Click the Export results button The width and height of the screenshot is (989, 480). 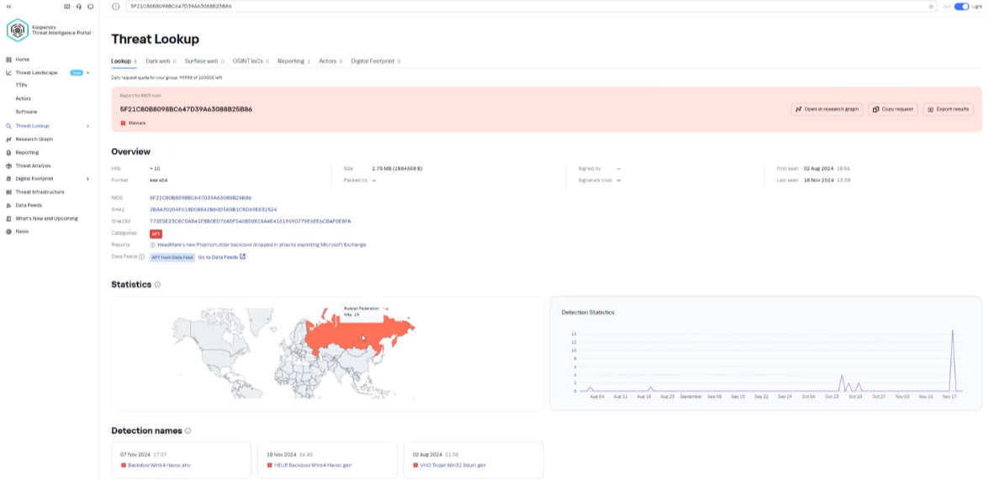[x=948, y=109]
